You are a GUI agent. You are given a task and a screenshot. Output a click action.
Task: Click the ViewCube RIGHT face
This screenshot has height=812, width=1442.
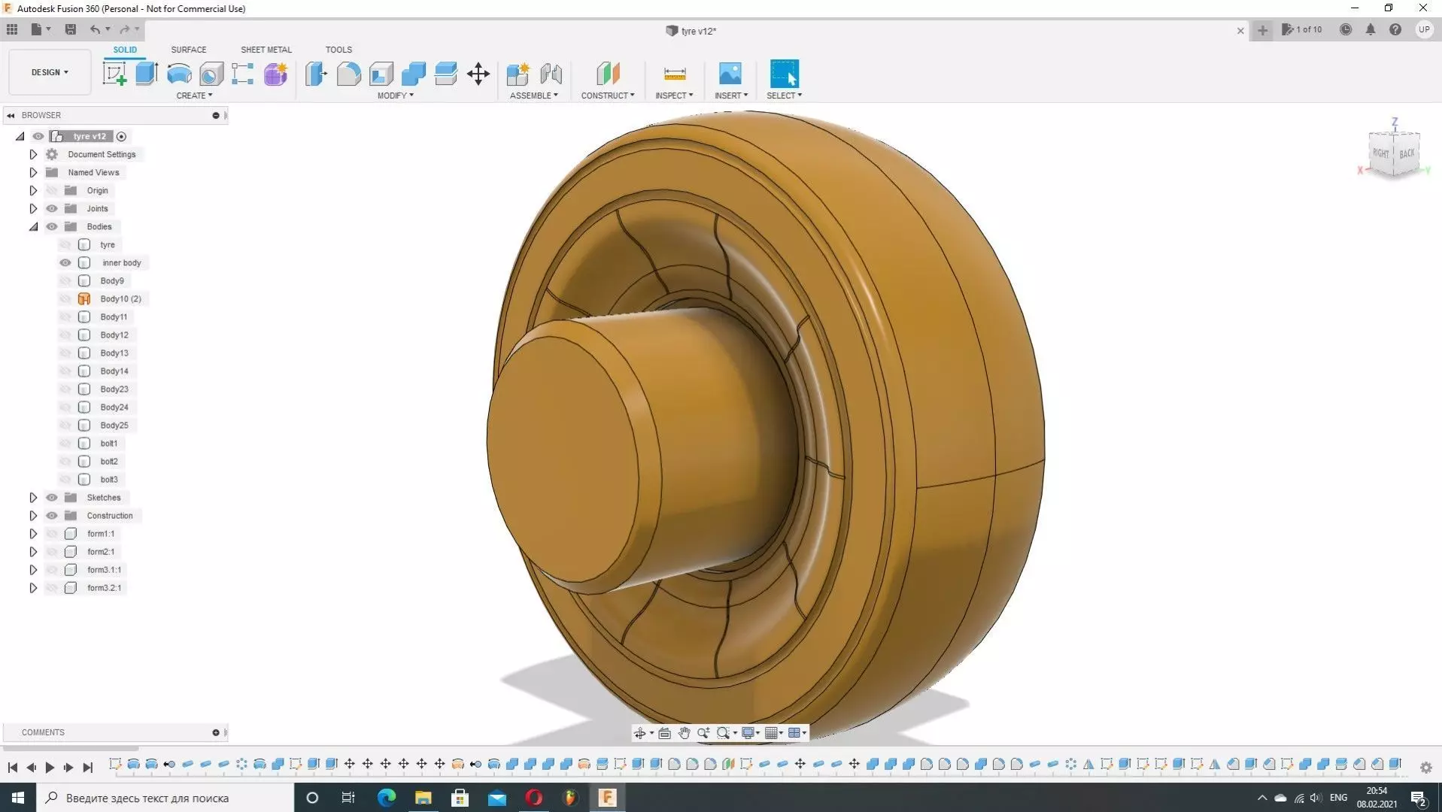(x=1380, y=153)
